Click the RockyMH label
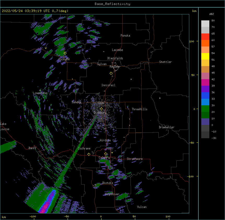 coord(64,59)
